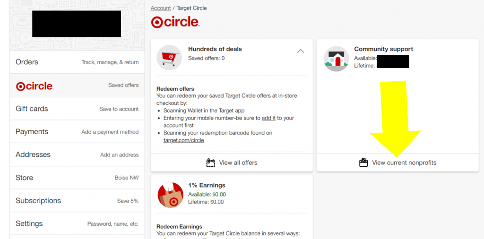484x239 pixels.
Task: Click the 'add it' mobile number link
Action: 268,118
